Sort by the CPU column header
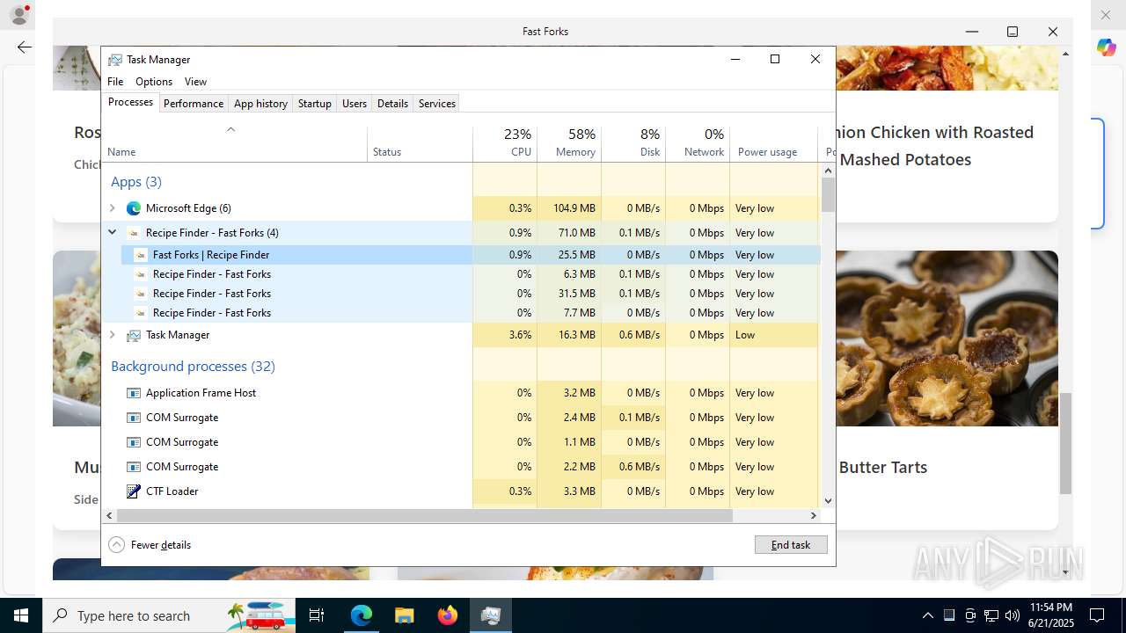 point(505,144)
